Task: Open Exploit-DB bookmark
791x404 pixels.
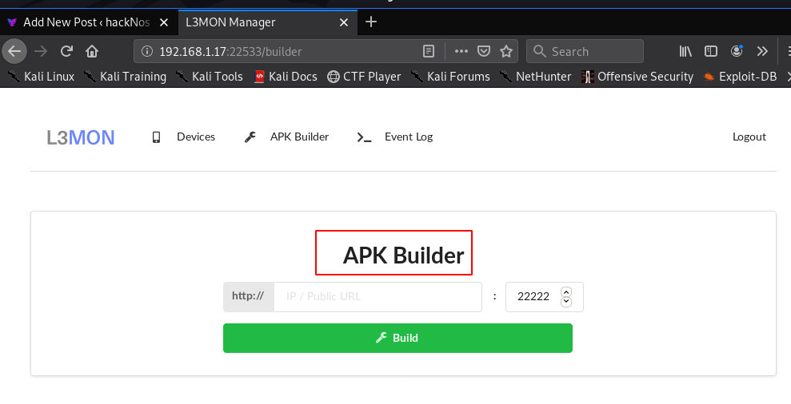Action: (740, 77)
